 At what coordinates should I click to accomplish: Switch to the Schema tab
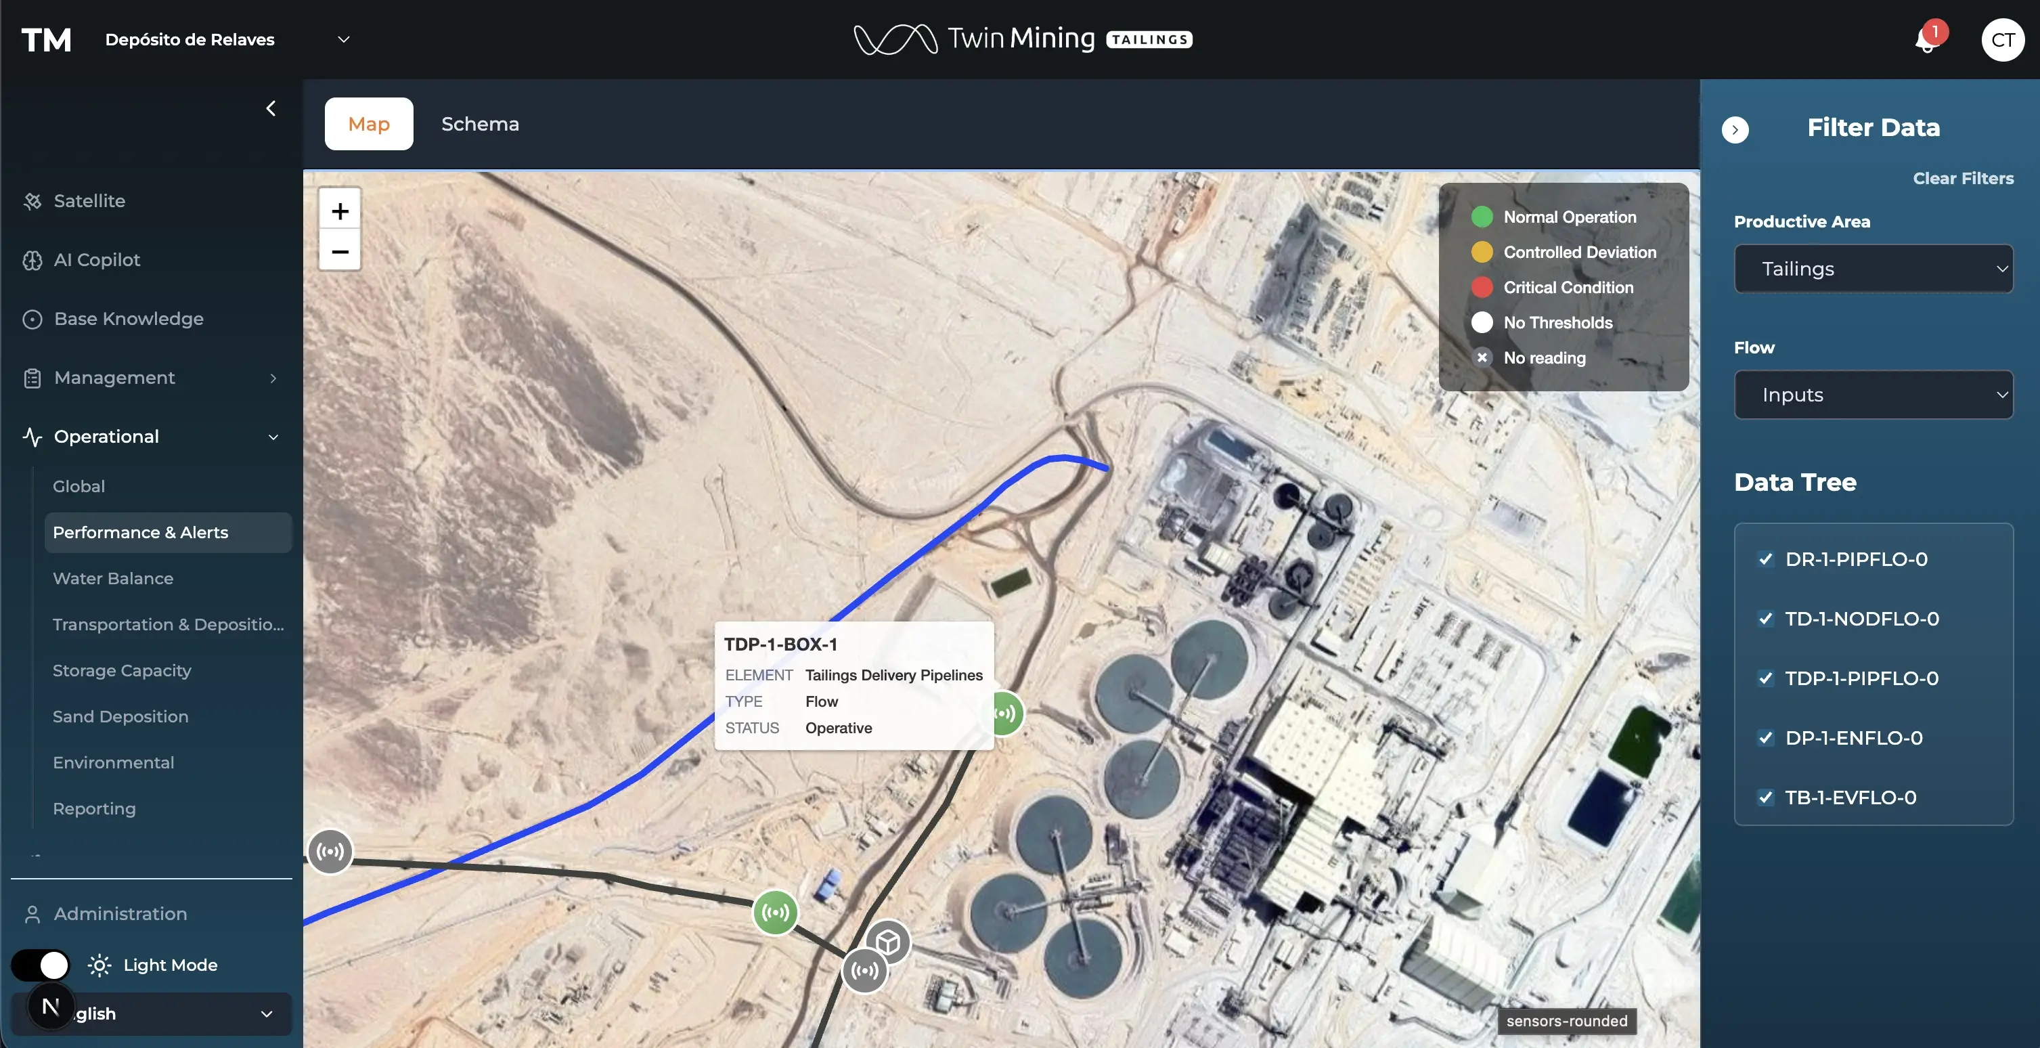pyautogui.click(x=480, y=124)
